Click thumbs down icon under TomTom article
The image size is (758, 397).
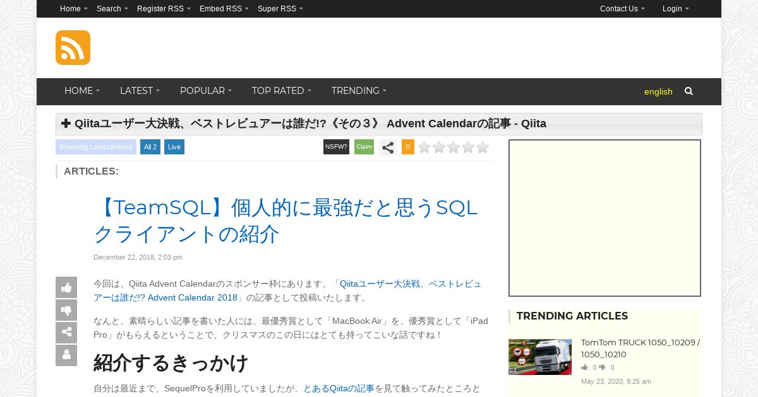(603, 367)
